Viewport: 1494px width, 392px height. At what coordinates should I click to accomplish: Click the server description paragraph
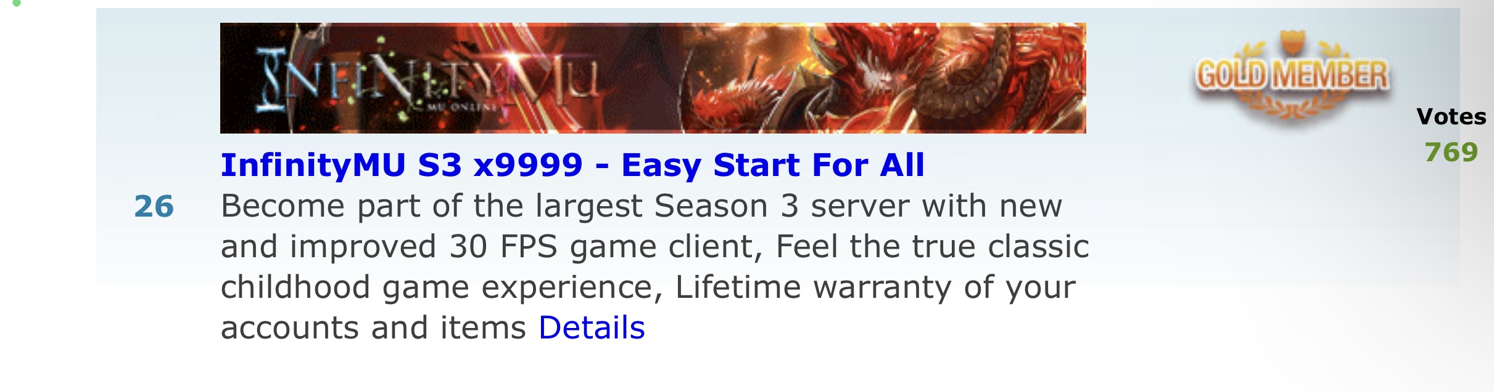[655, 266]
